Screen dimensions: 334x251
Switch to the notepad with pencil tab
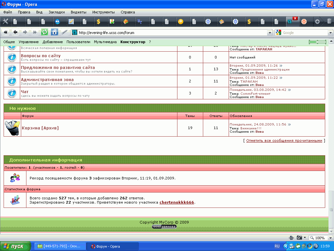pos(71,22)
